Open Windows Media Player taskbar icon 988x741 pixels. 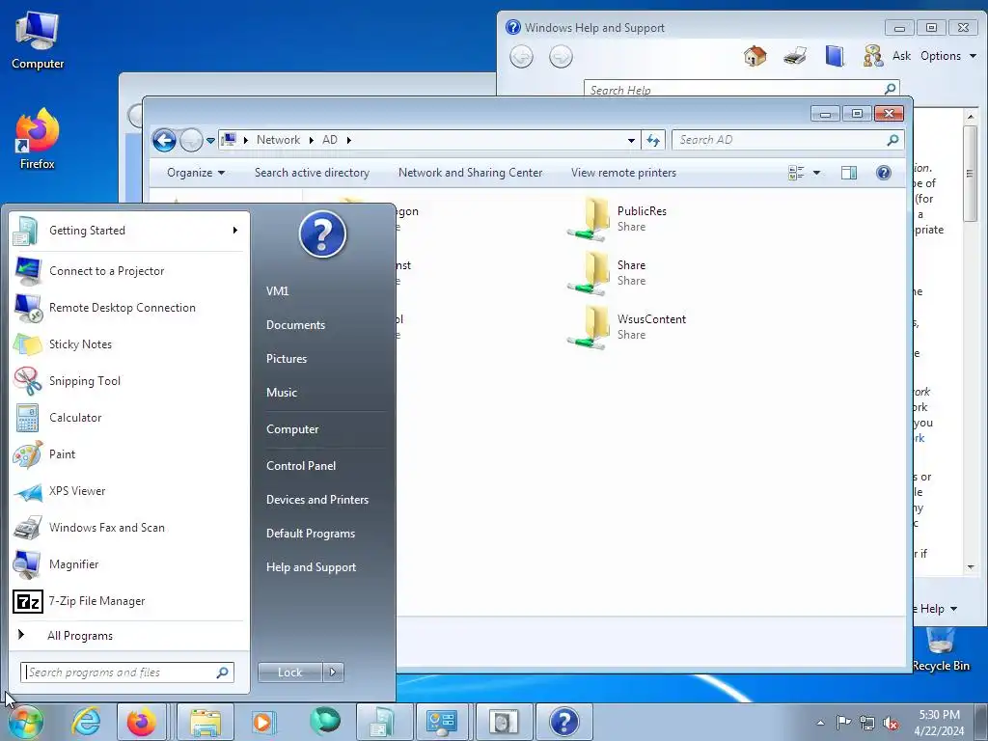[x=262, y=722]
